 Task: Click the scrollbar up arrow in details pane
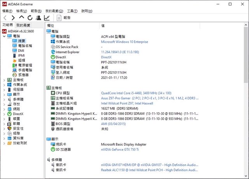tap(246, 25)
